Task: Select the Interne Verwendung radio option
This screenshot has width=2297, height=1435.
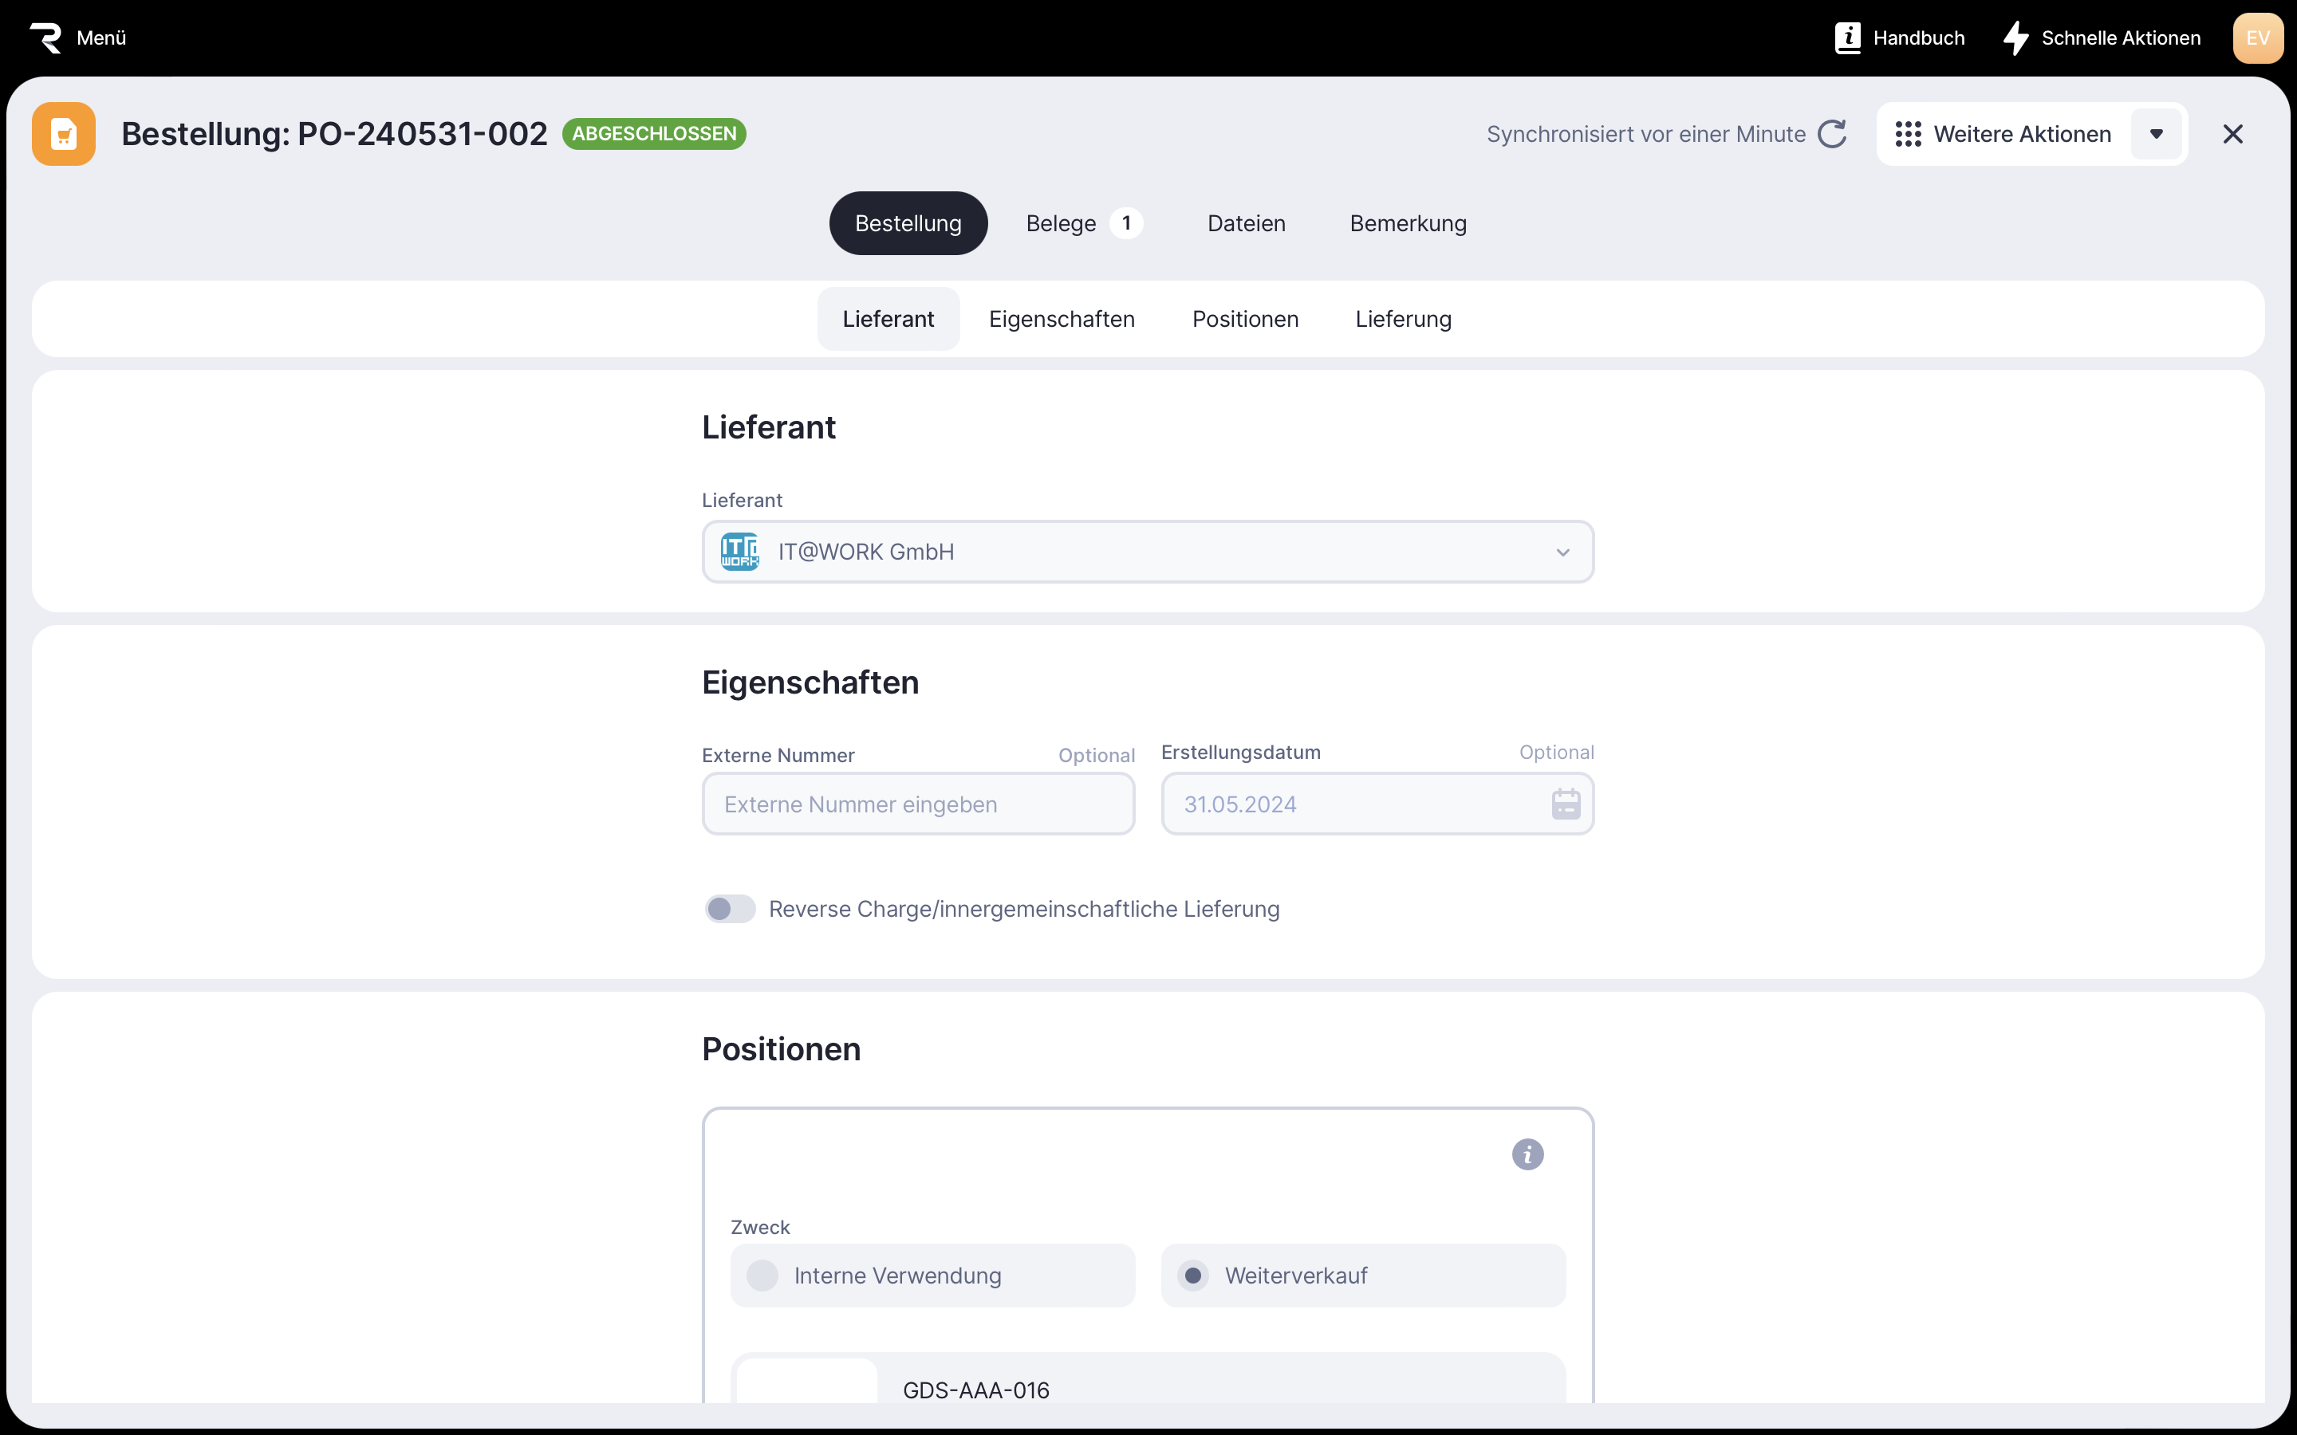Action: (x=762, y=1276)
